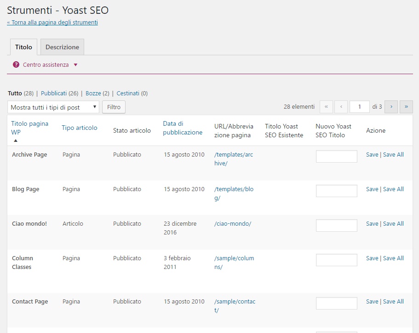Image resolution: width=419 pixels, height=333 pixels.
Task: Click new SEO title field for Column Classes
Action: pyautogui.click(x=336, y=260)
